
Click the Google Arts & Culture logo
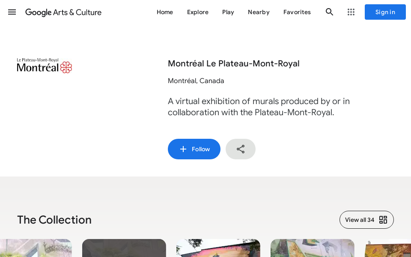coord(63,12)
